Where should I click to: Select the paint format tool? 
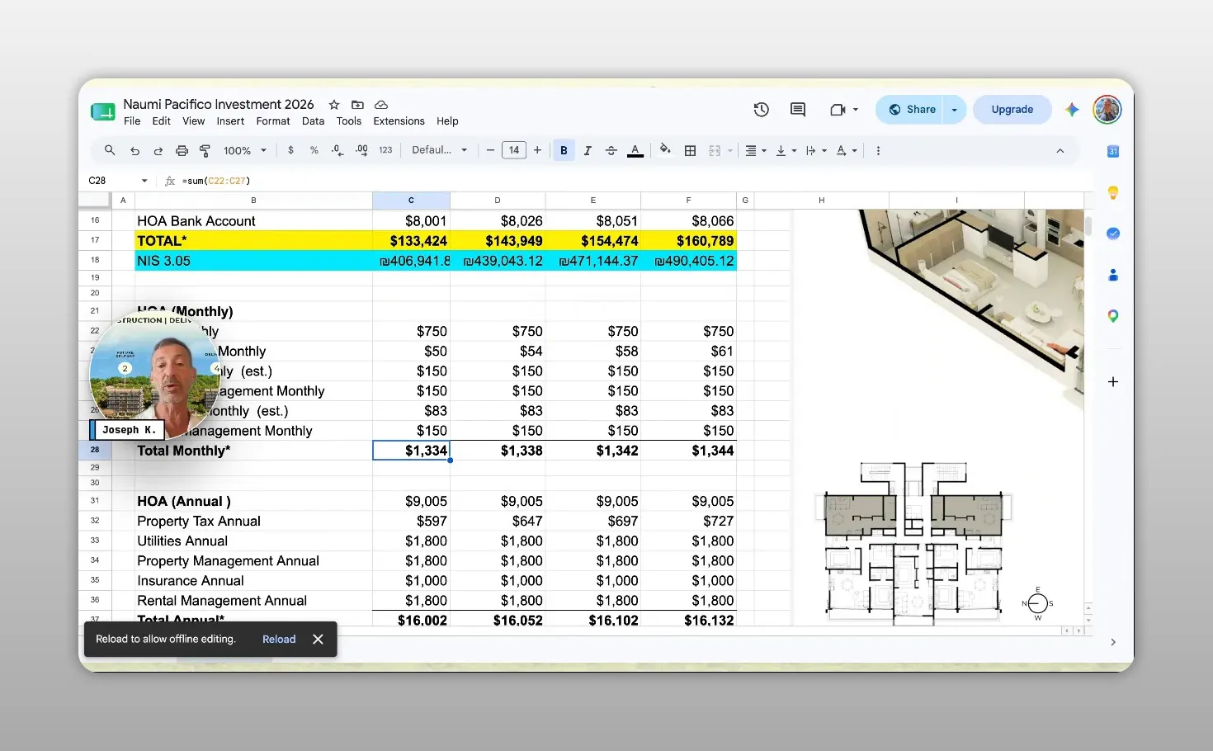pyautogui.click(x=205, y=151)
